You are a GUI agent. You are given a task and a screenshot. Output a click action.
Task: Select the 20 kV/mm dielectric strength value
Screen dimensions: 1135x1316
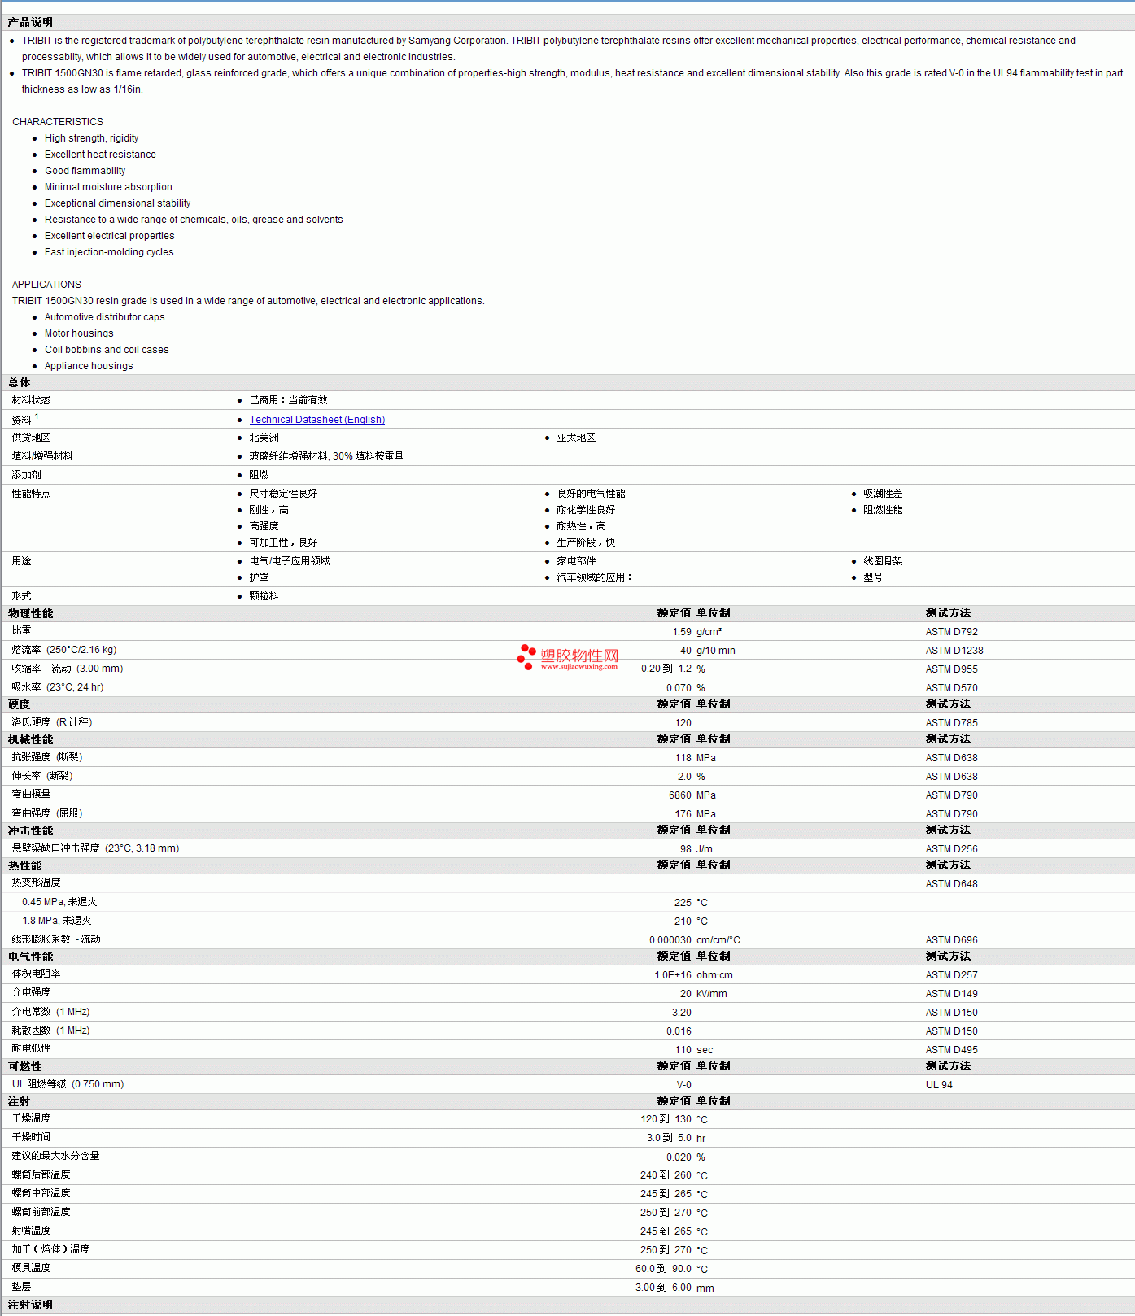pos(704,994)
